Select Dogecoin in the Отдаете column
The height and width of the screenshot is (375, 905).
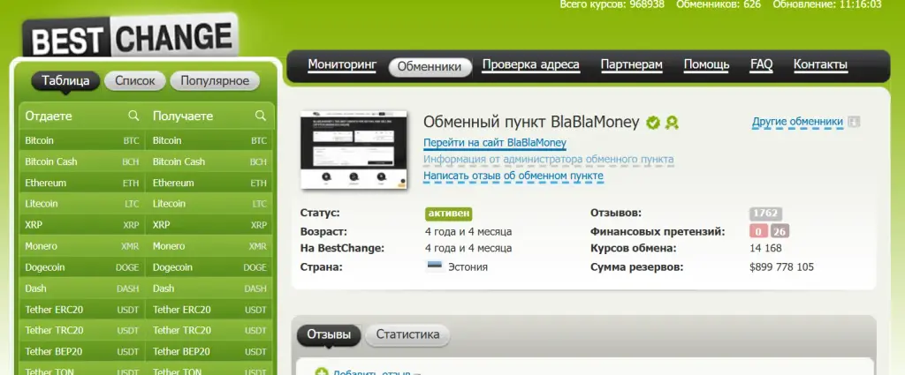(x=82, y=267)
